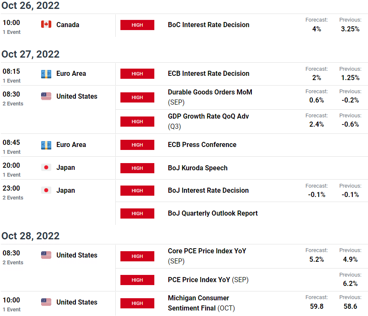Click the Japan flag at 23:00
The width and height of the screenshot is (368, 316).
click(46, 190)
